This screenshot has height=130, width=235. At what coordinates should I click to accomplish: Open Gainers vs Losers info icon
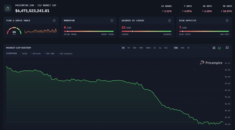pyautogui.click(x=169, y=20)
